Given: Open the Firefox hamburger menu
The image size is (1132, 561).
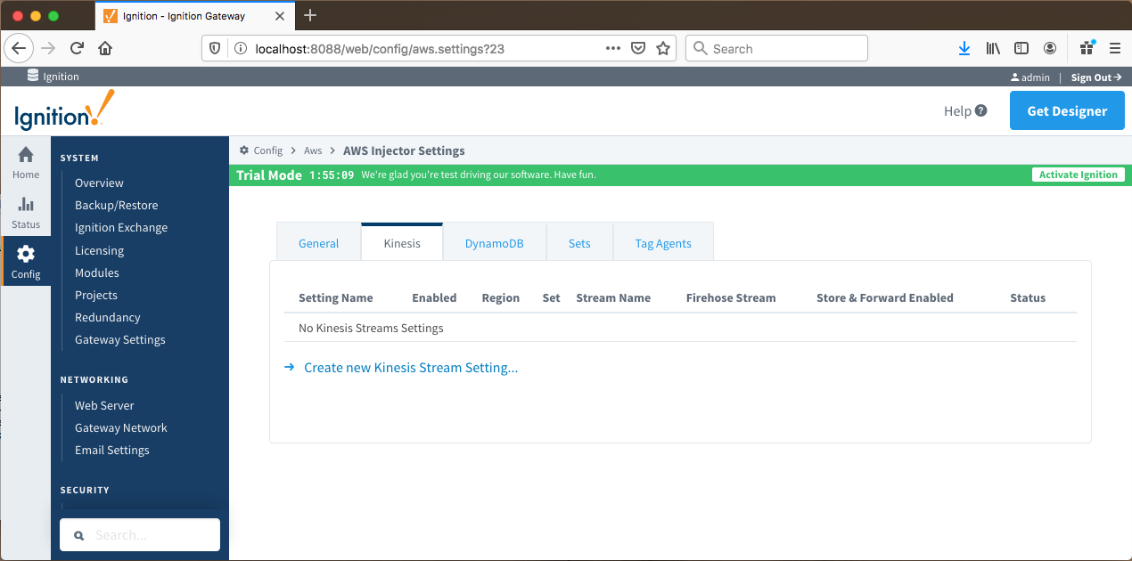Looking at the screenshot, I should click(x=1114, y=48).
